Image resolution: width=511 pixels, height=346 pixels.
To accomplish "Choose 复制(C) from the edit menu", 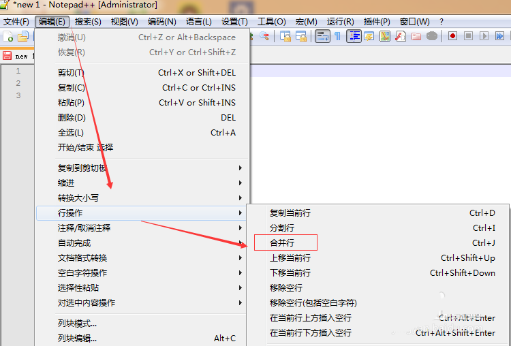I will point(142,88).
